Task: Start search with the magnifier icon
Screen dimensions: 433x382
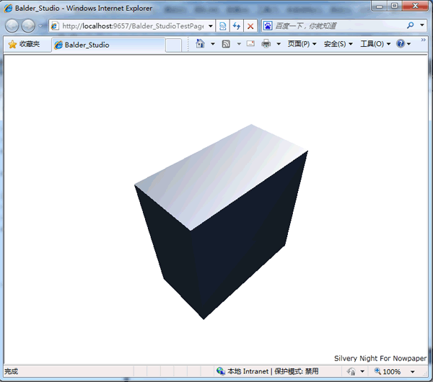Action: click(411, 26)
